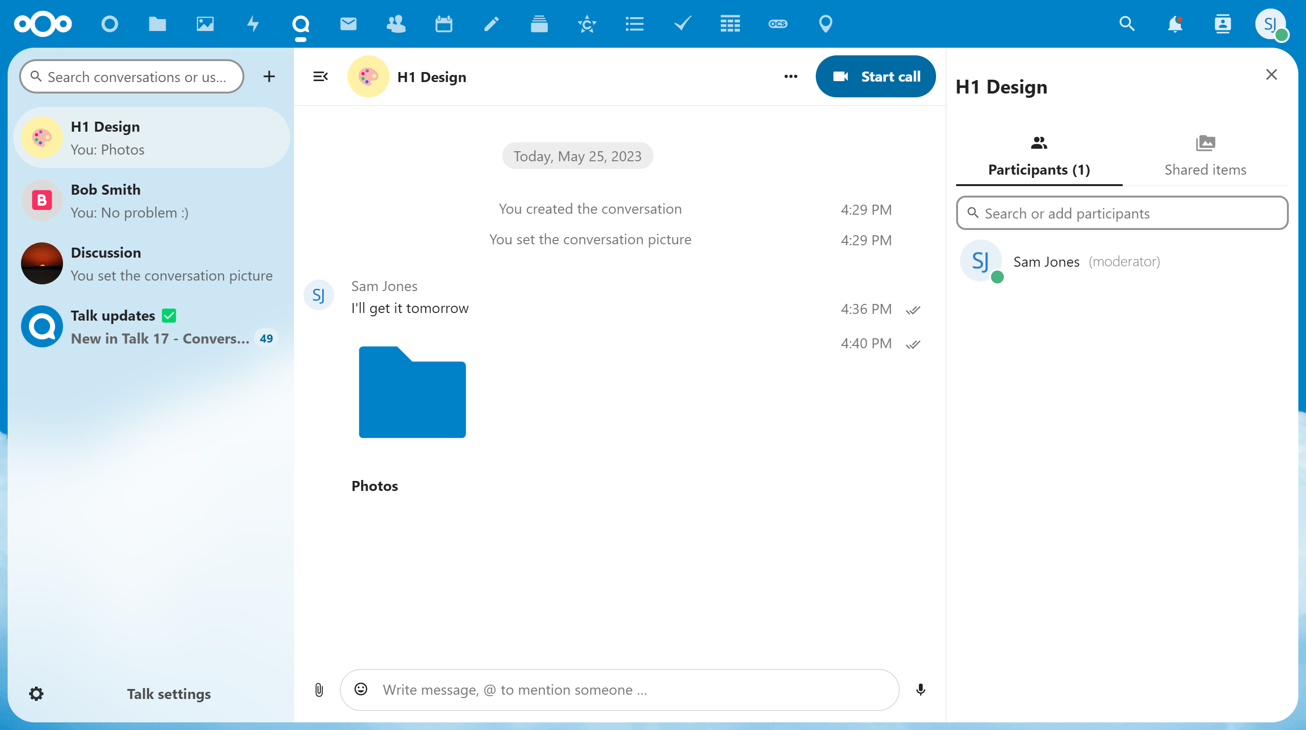Click the plus to create new conversation

(269, 76)
